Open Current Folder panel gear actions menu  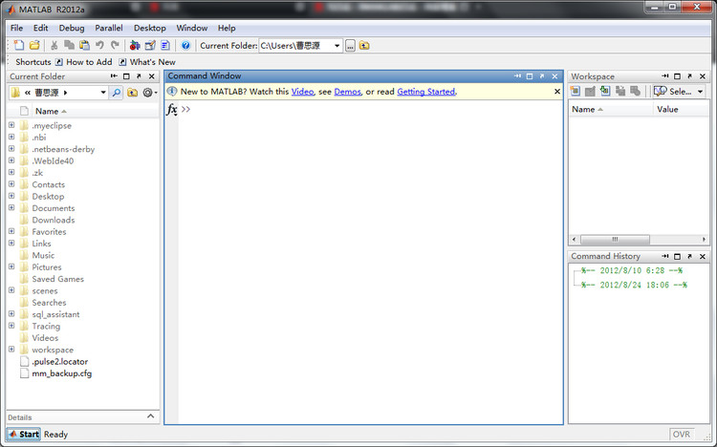click(149, 93)
